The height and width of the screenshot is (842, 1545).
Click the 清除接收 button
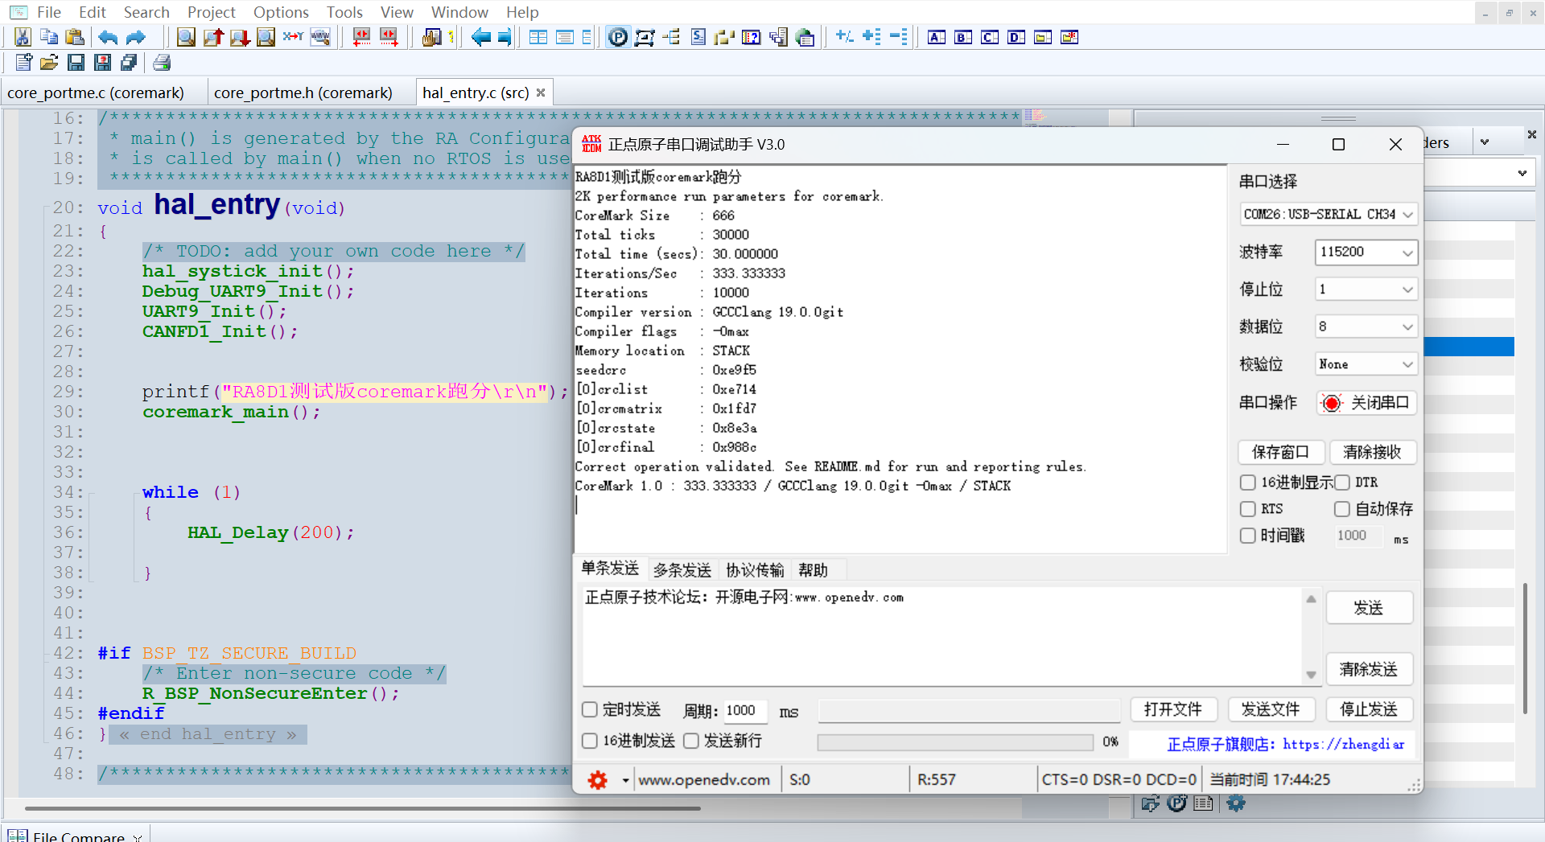pyautogui.click(x=1372, y=453)
